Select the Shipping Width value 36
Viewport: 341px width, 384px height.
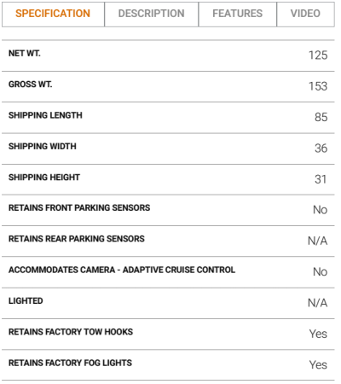point(321,148)
